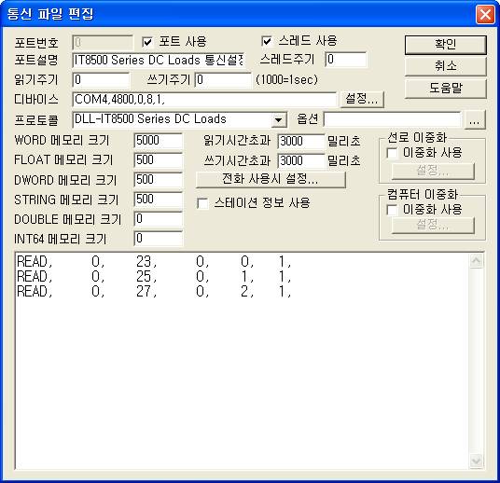Viewport: 500px width, 483px height.
Task: Open device 설정... button next to 디바이스
Action: (x=362, y=99)
